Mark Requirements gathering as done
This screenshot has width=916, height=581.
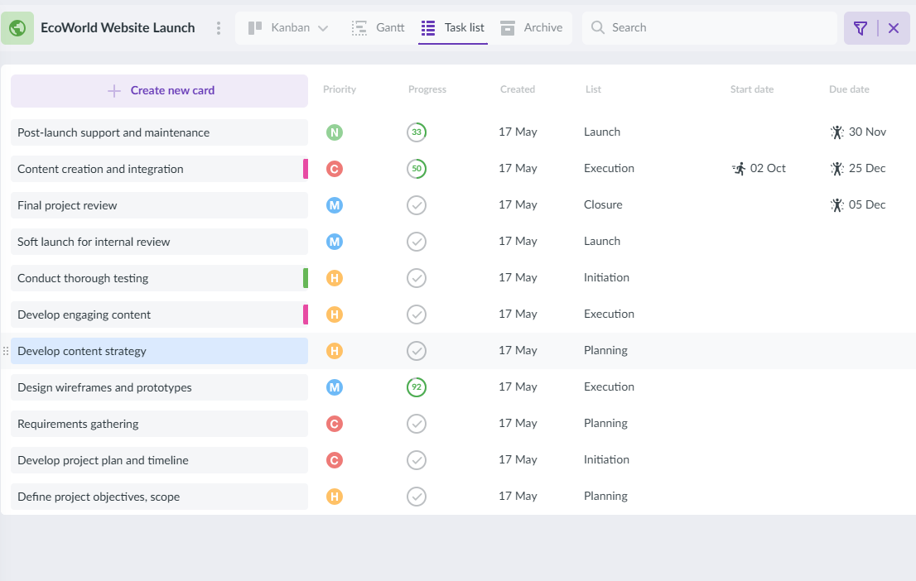click(417, 423)
